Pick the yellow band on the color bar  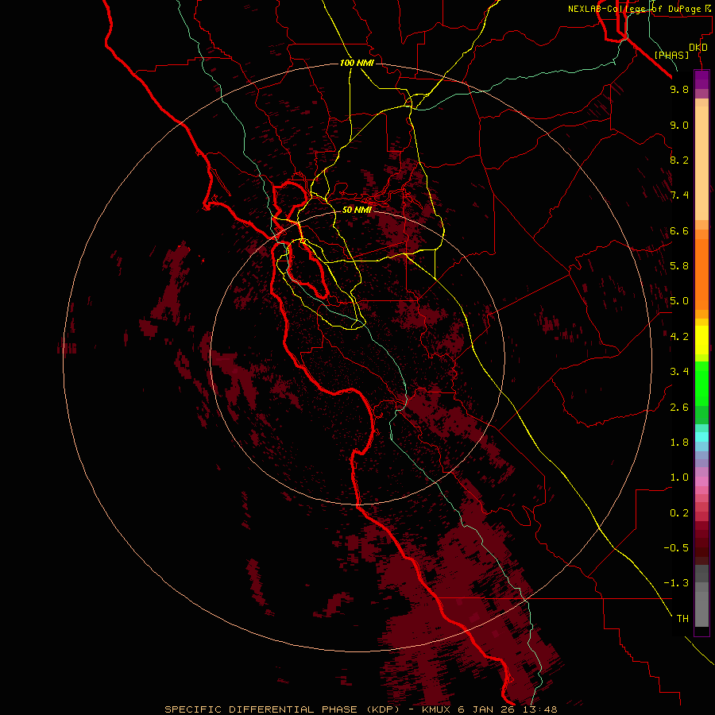click(701, 340)
